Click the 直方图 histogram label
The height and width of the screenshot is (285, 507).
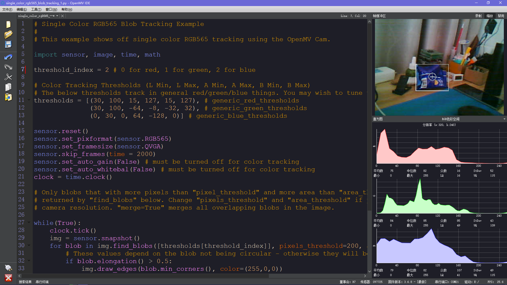pyautogui.click(x=378, y=119)
